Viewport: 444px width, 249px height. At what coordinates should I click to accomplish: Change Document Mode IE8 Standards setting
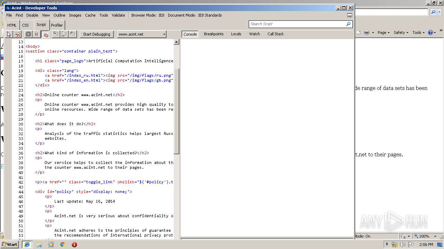pos(195,15)
